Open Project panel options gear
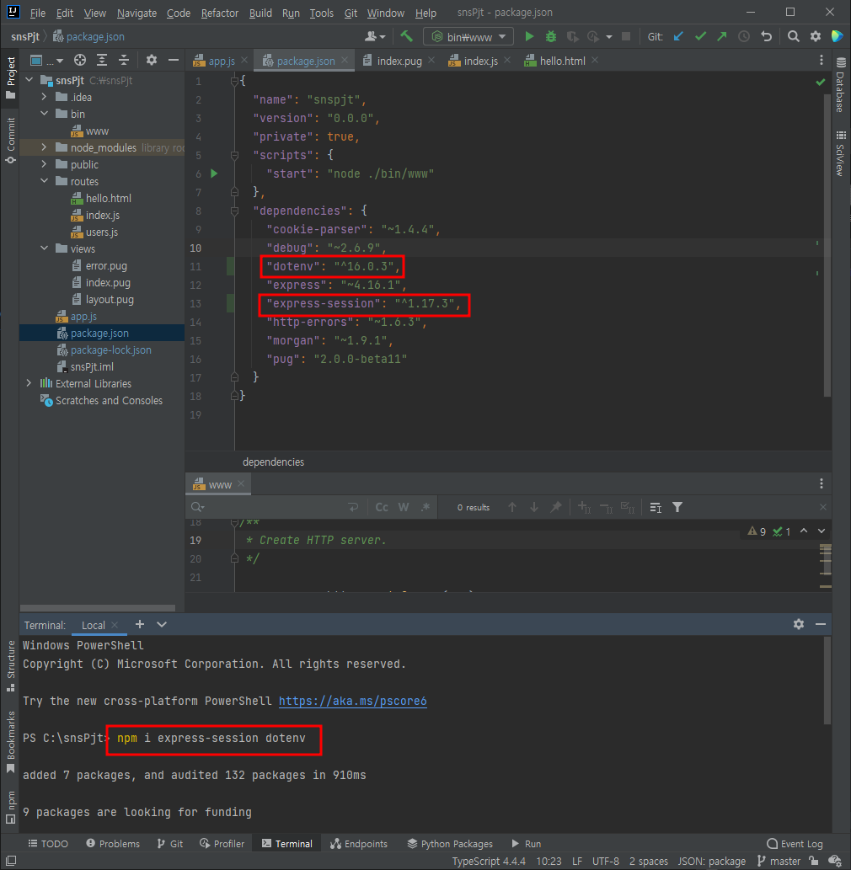Screen dimensions: 851x870 (x=152, y=60)
